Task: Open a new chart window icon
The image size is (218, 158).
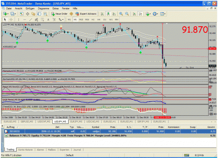Action: 5,14
